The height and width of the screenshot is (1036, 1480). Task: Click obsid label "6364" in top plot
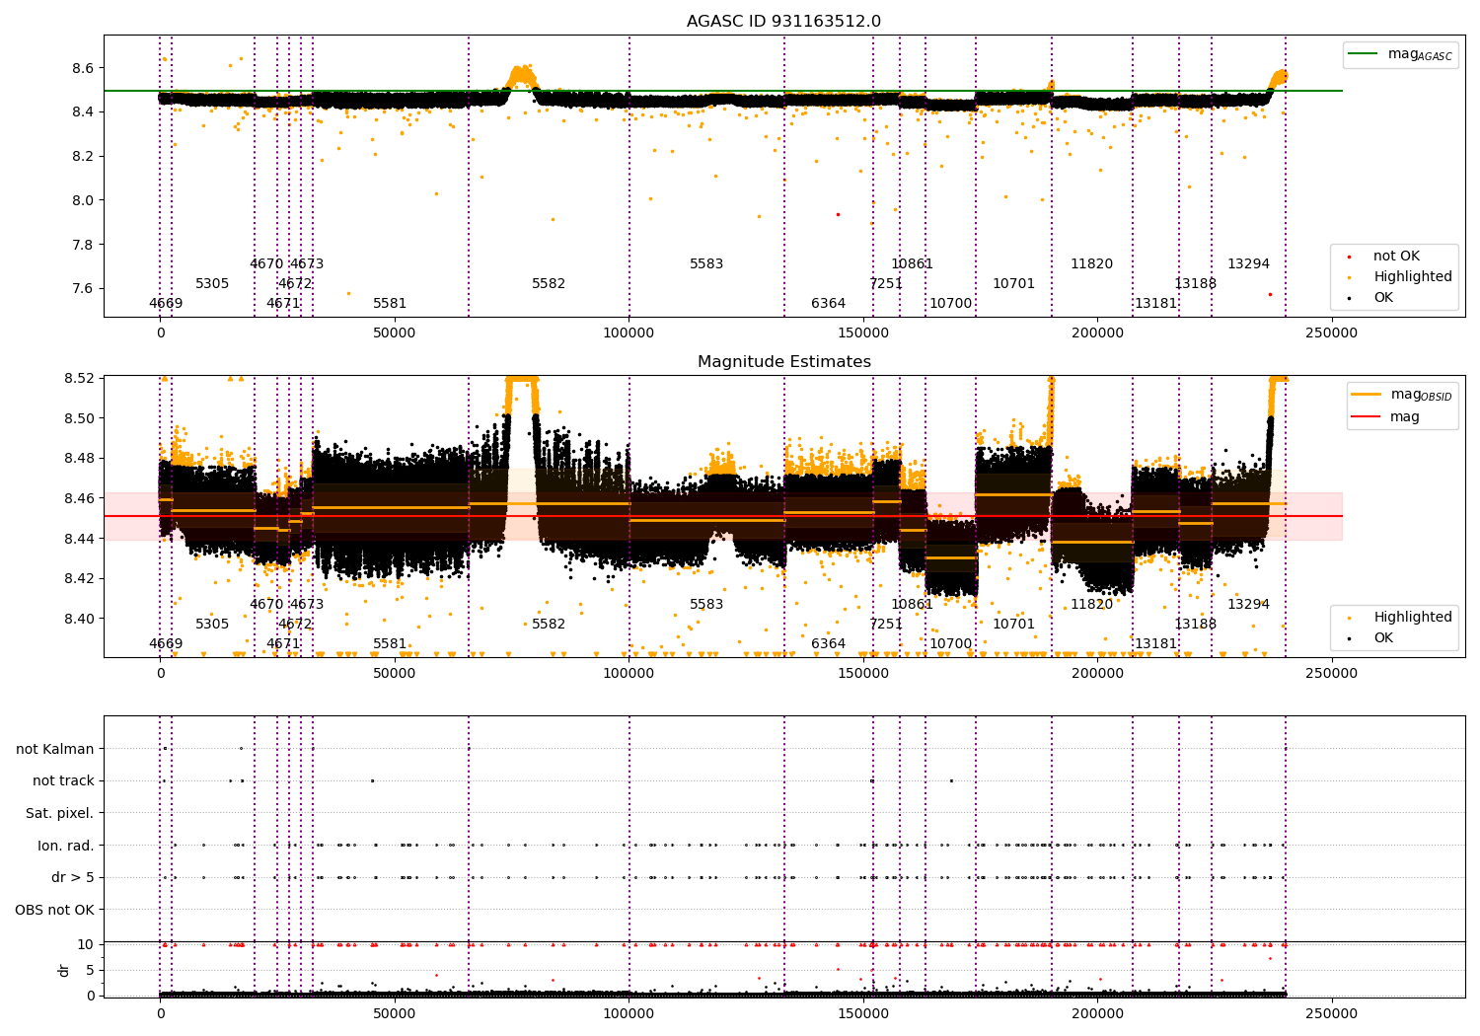coord(829,304)
